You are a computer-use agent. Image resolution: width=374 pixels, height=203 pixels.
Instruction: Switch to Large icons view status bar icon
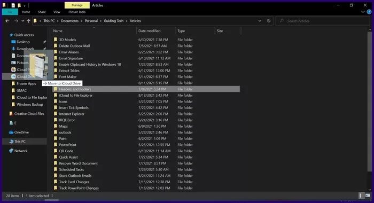pos(368,196)
